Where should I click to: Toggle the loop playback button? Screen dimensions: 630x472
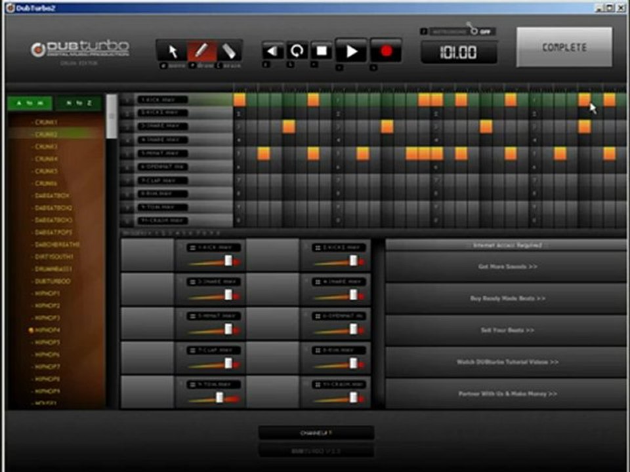click(297, 51)
